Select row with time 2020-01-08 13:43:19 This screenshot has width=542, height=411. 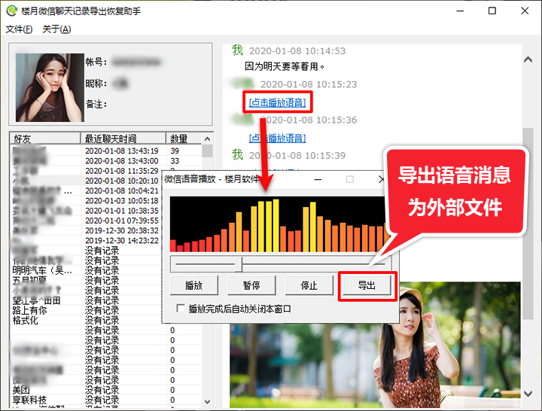coord(105,151)
